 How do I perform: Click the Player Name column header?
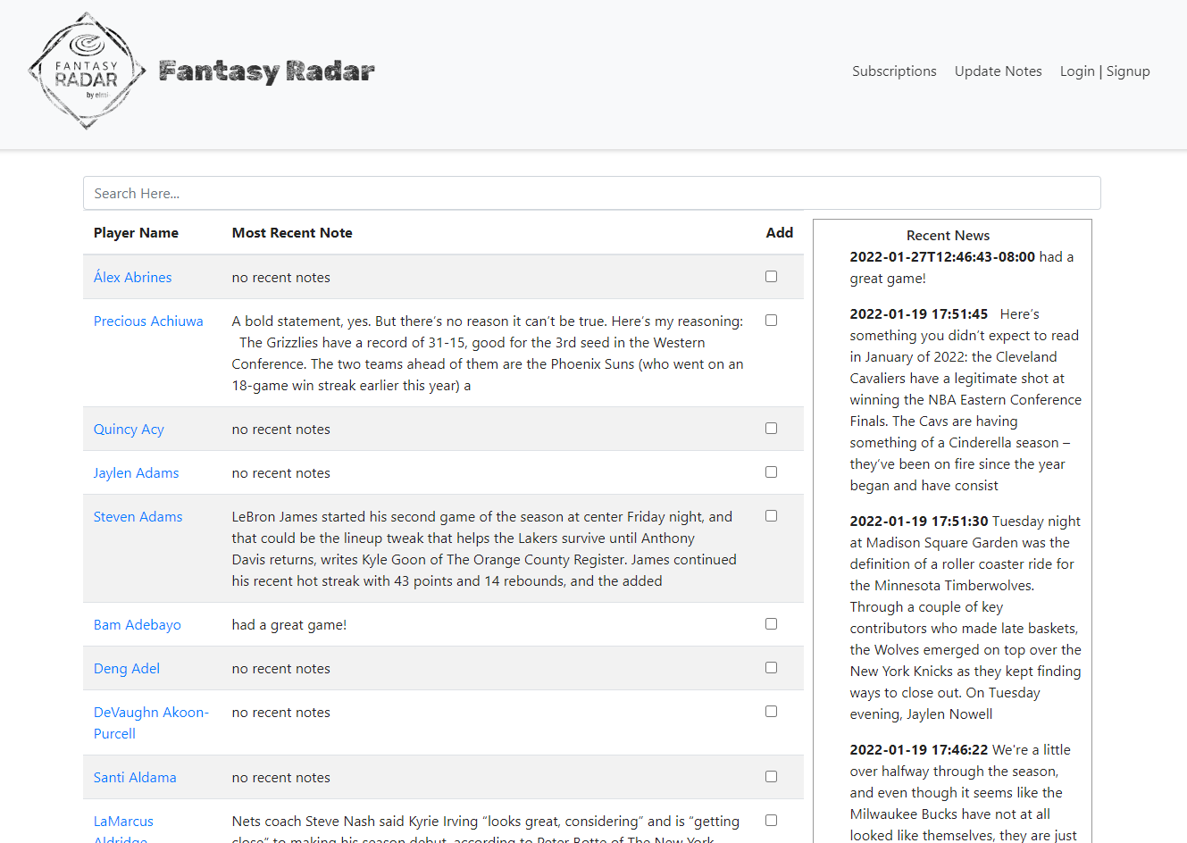(136, 232)
